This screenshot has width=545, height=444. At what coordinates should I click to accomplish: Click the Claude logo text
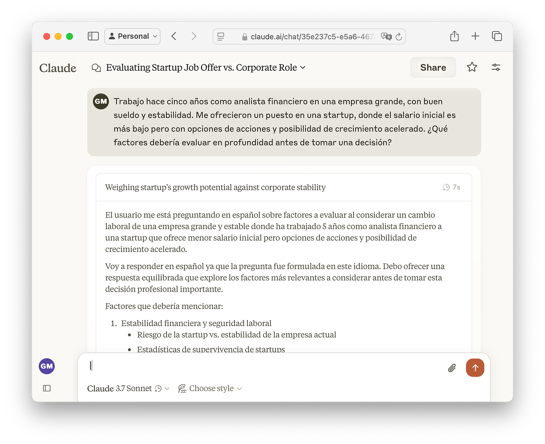point(58,68)
